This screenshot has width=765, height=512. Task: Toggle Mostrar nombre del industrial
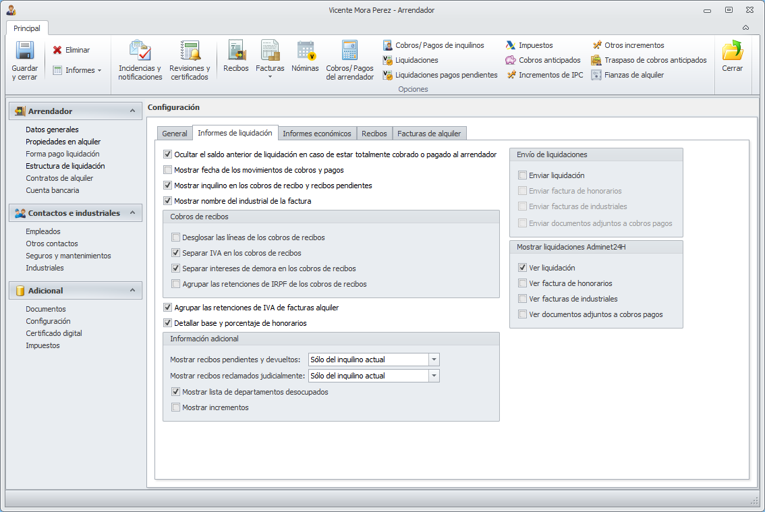tap(168, 201)
